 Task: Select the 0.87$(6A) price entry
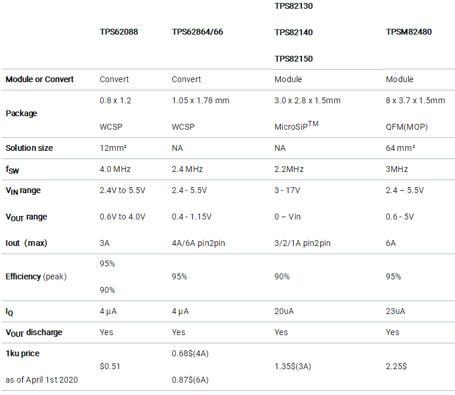190,380
